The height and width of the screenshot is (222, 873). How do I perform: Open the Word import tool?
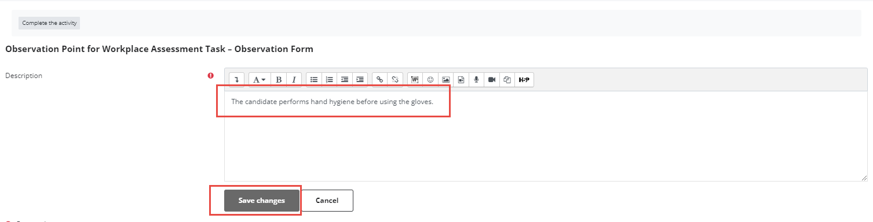(415, 80)
